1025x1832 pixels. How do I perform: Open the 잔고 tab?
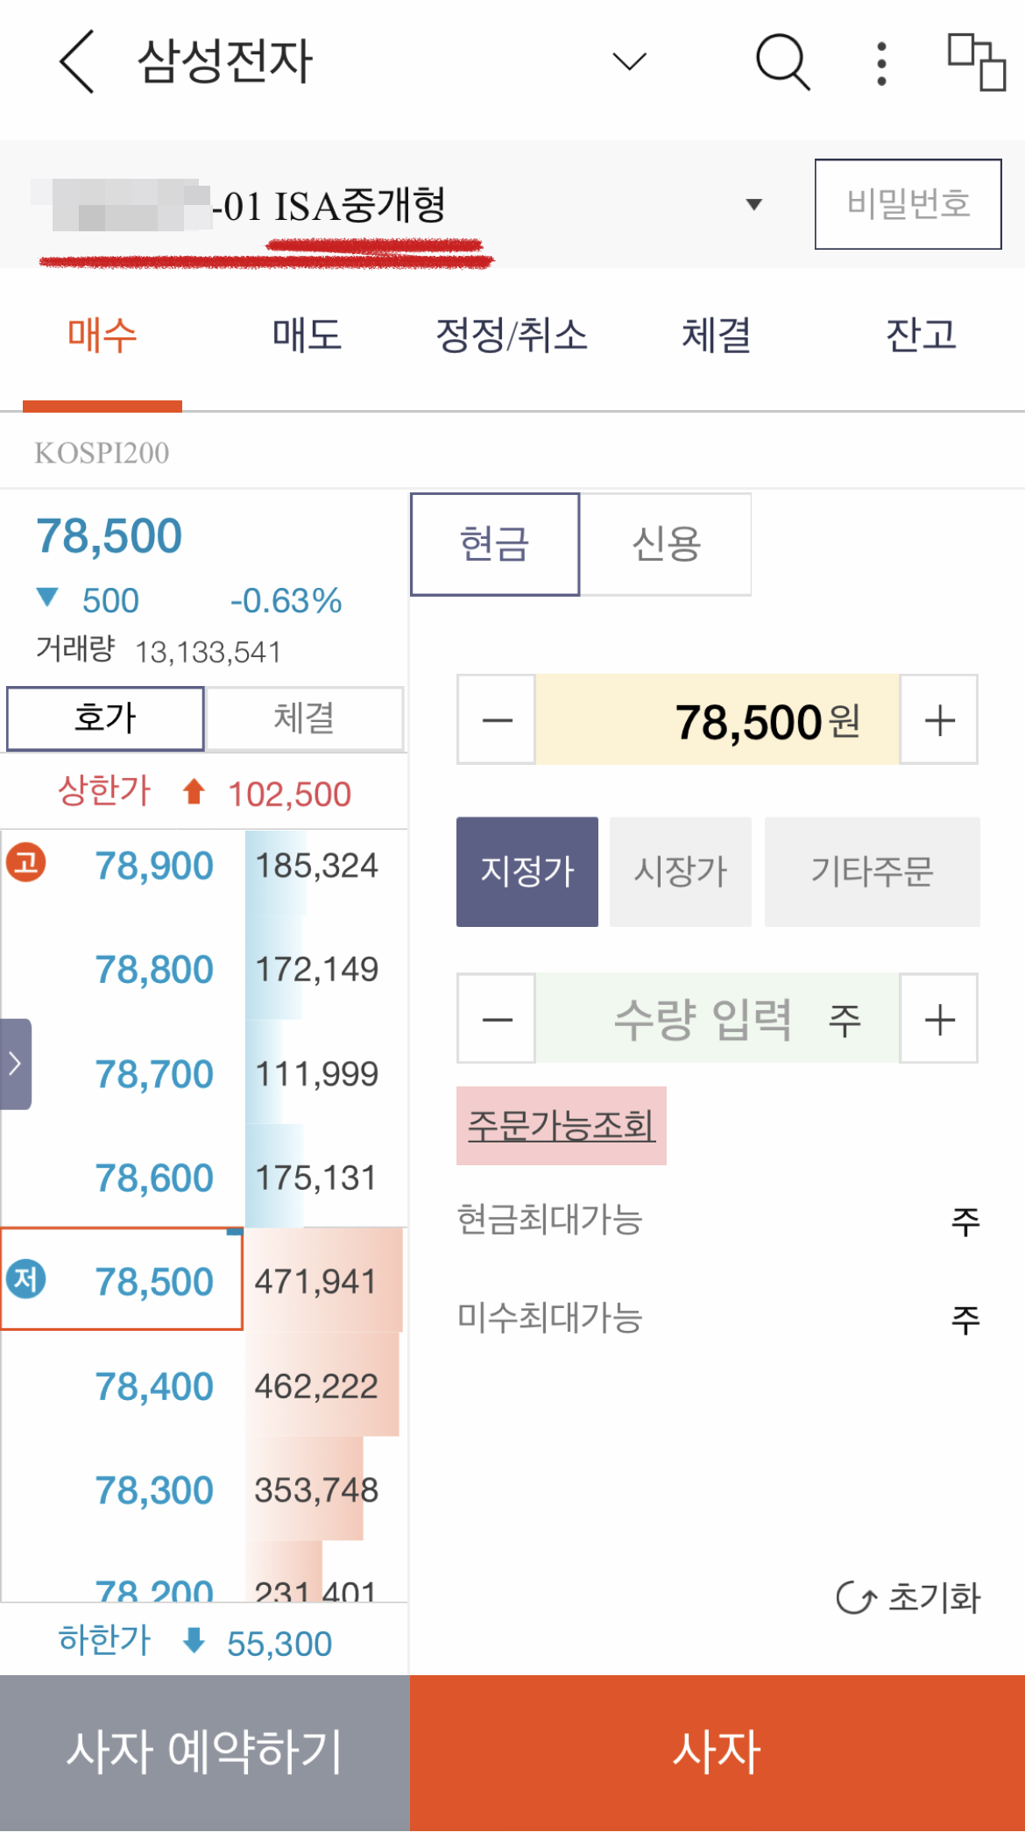click(921, 336)
